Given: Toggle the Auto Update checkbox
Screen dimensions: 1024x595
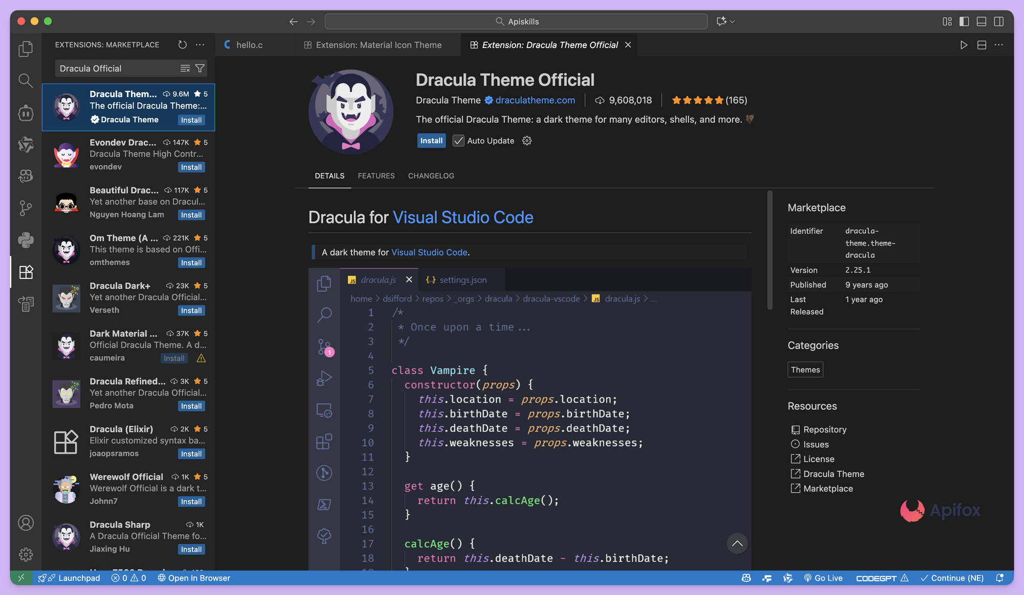Looking at the screenshot, I should 458,141.
